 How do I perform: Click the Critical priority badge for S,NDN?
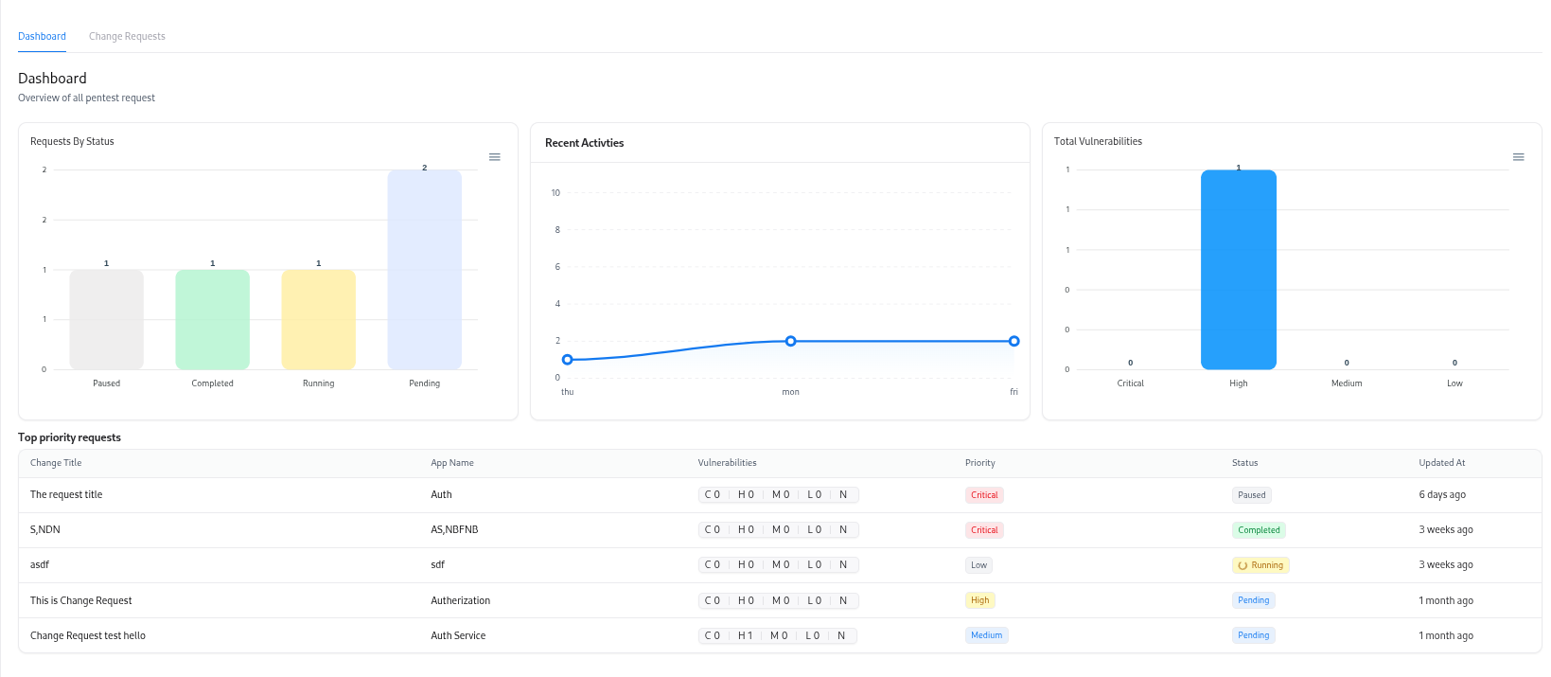click(x=984, y=530)
